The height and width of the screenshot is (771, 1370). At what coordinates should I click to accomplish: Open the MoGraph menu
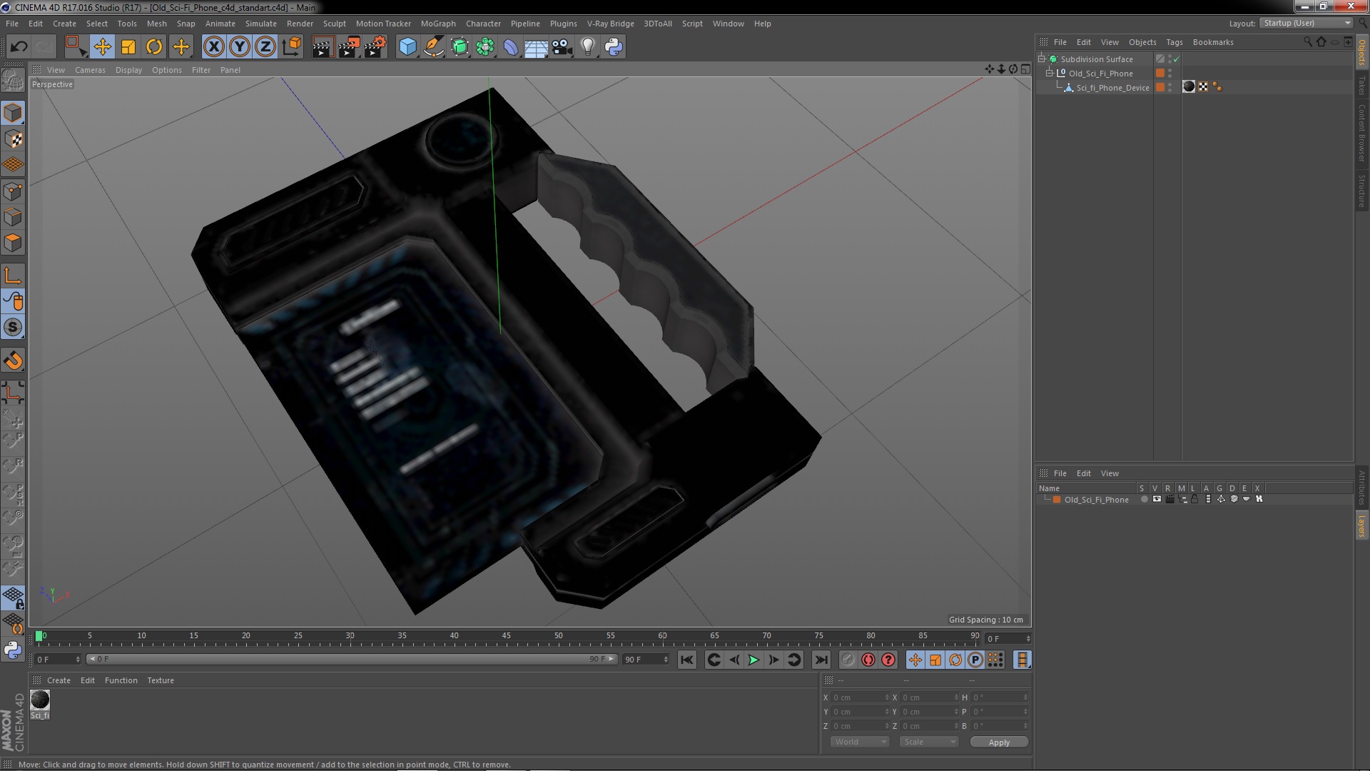[438, 24]
